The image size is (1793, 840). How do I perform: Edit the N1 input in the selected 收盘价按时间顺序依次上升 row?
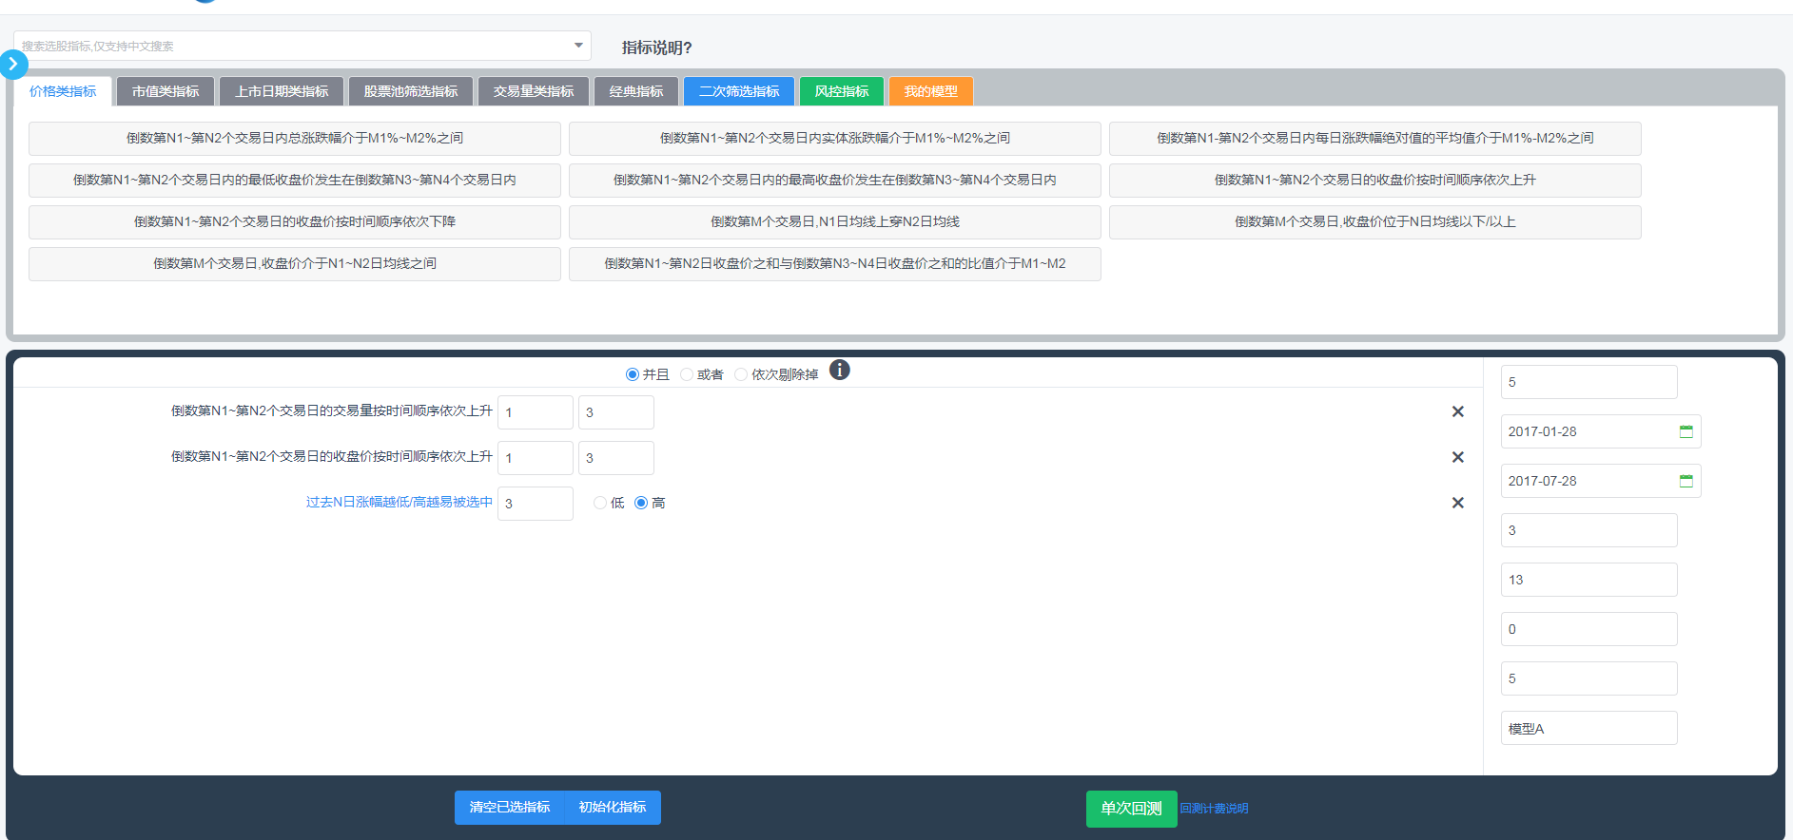536,458
